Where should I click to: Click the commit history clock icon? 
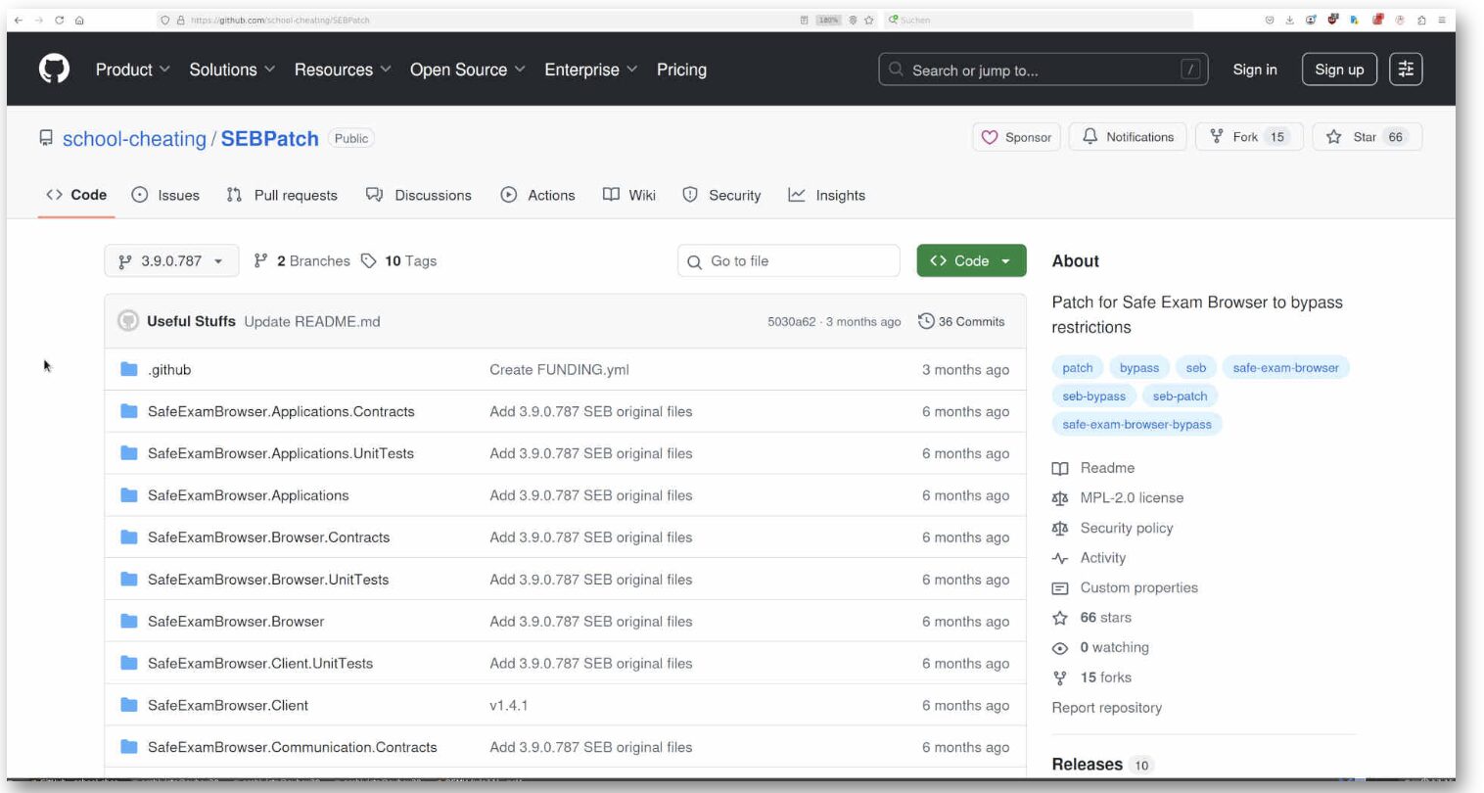(926, 321)
